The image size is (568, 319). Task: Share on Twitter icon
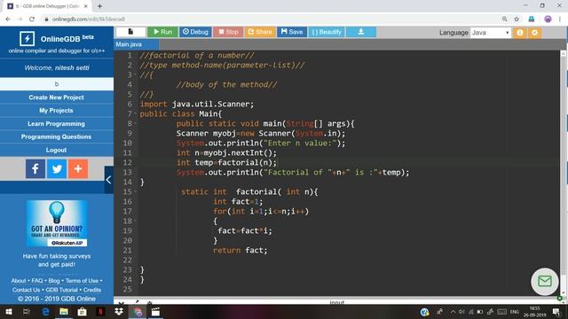click(57, 169)
